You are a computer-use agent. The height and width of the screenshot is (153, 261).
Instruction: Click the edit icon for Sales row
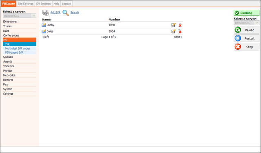173,31
